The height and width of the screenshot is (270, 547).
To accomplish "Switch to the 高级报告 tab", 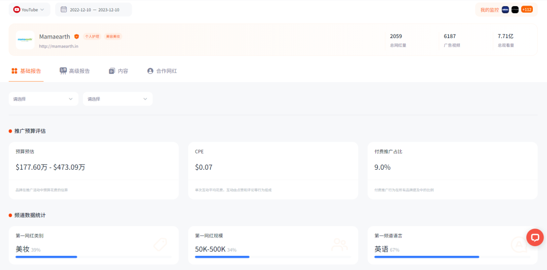I will [74, 71].
